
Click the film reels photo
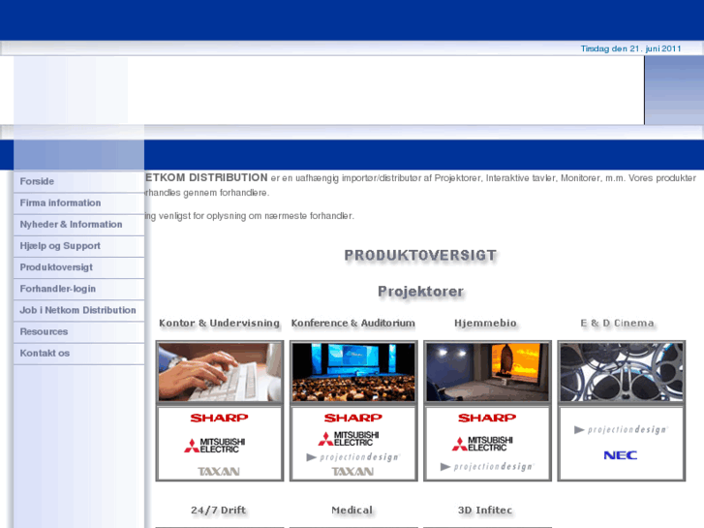pyautogui.click(x=621, y=372)
